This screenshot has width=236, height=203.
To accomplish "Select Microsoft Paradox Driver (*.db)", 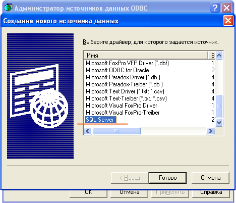I will point(123,77).
